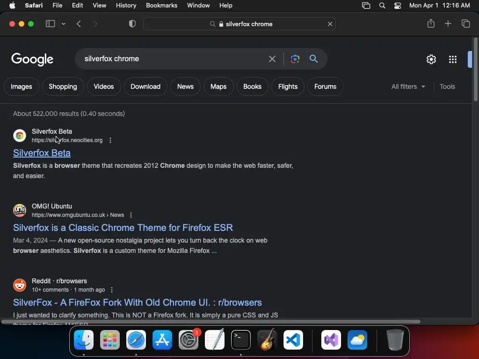Viewport: 479px width, 359px height.
Task: Open Terminal from the Dock
Action: [x=241, y=340]
